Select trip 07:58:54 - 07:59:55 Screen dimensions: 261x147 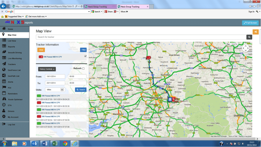click(61, 118)
